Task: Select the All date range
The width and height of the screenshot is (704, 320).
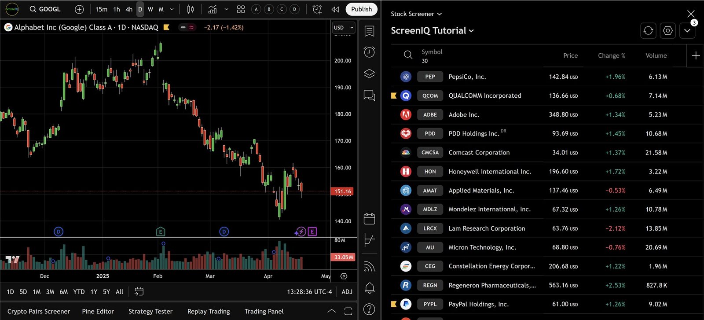Action: [119, 292]
